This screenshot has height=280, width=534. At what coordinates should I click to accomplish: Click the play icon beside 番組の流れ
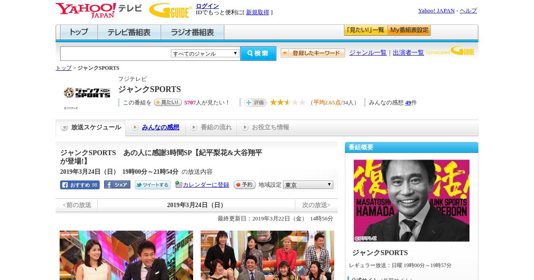coord(194,128)
